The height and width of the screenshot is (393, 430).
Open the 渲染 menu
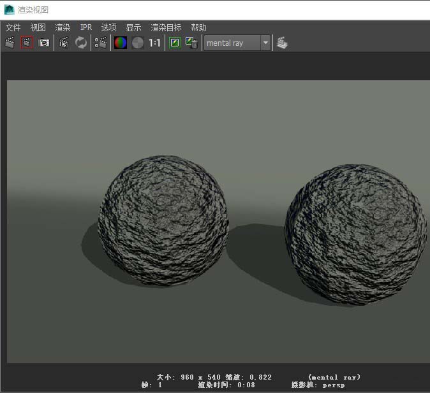click(x=63, y=27)
